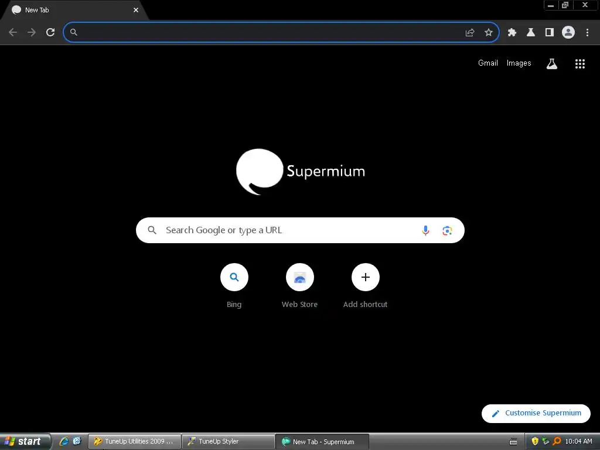This screenshot has height=450, width=600.
Task: Open the Experiments flask in toolbar
Action: (531, 33)
